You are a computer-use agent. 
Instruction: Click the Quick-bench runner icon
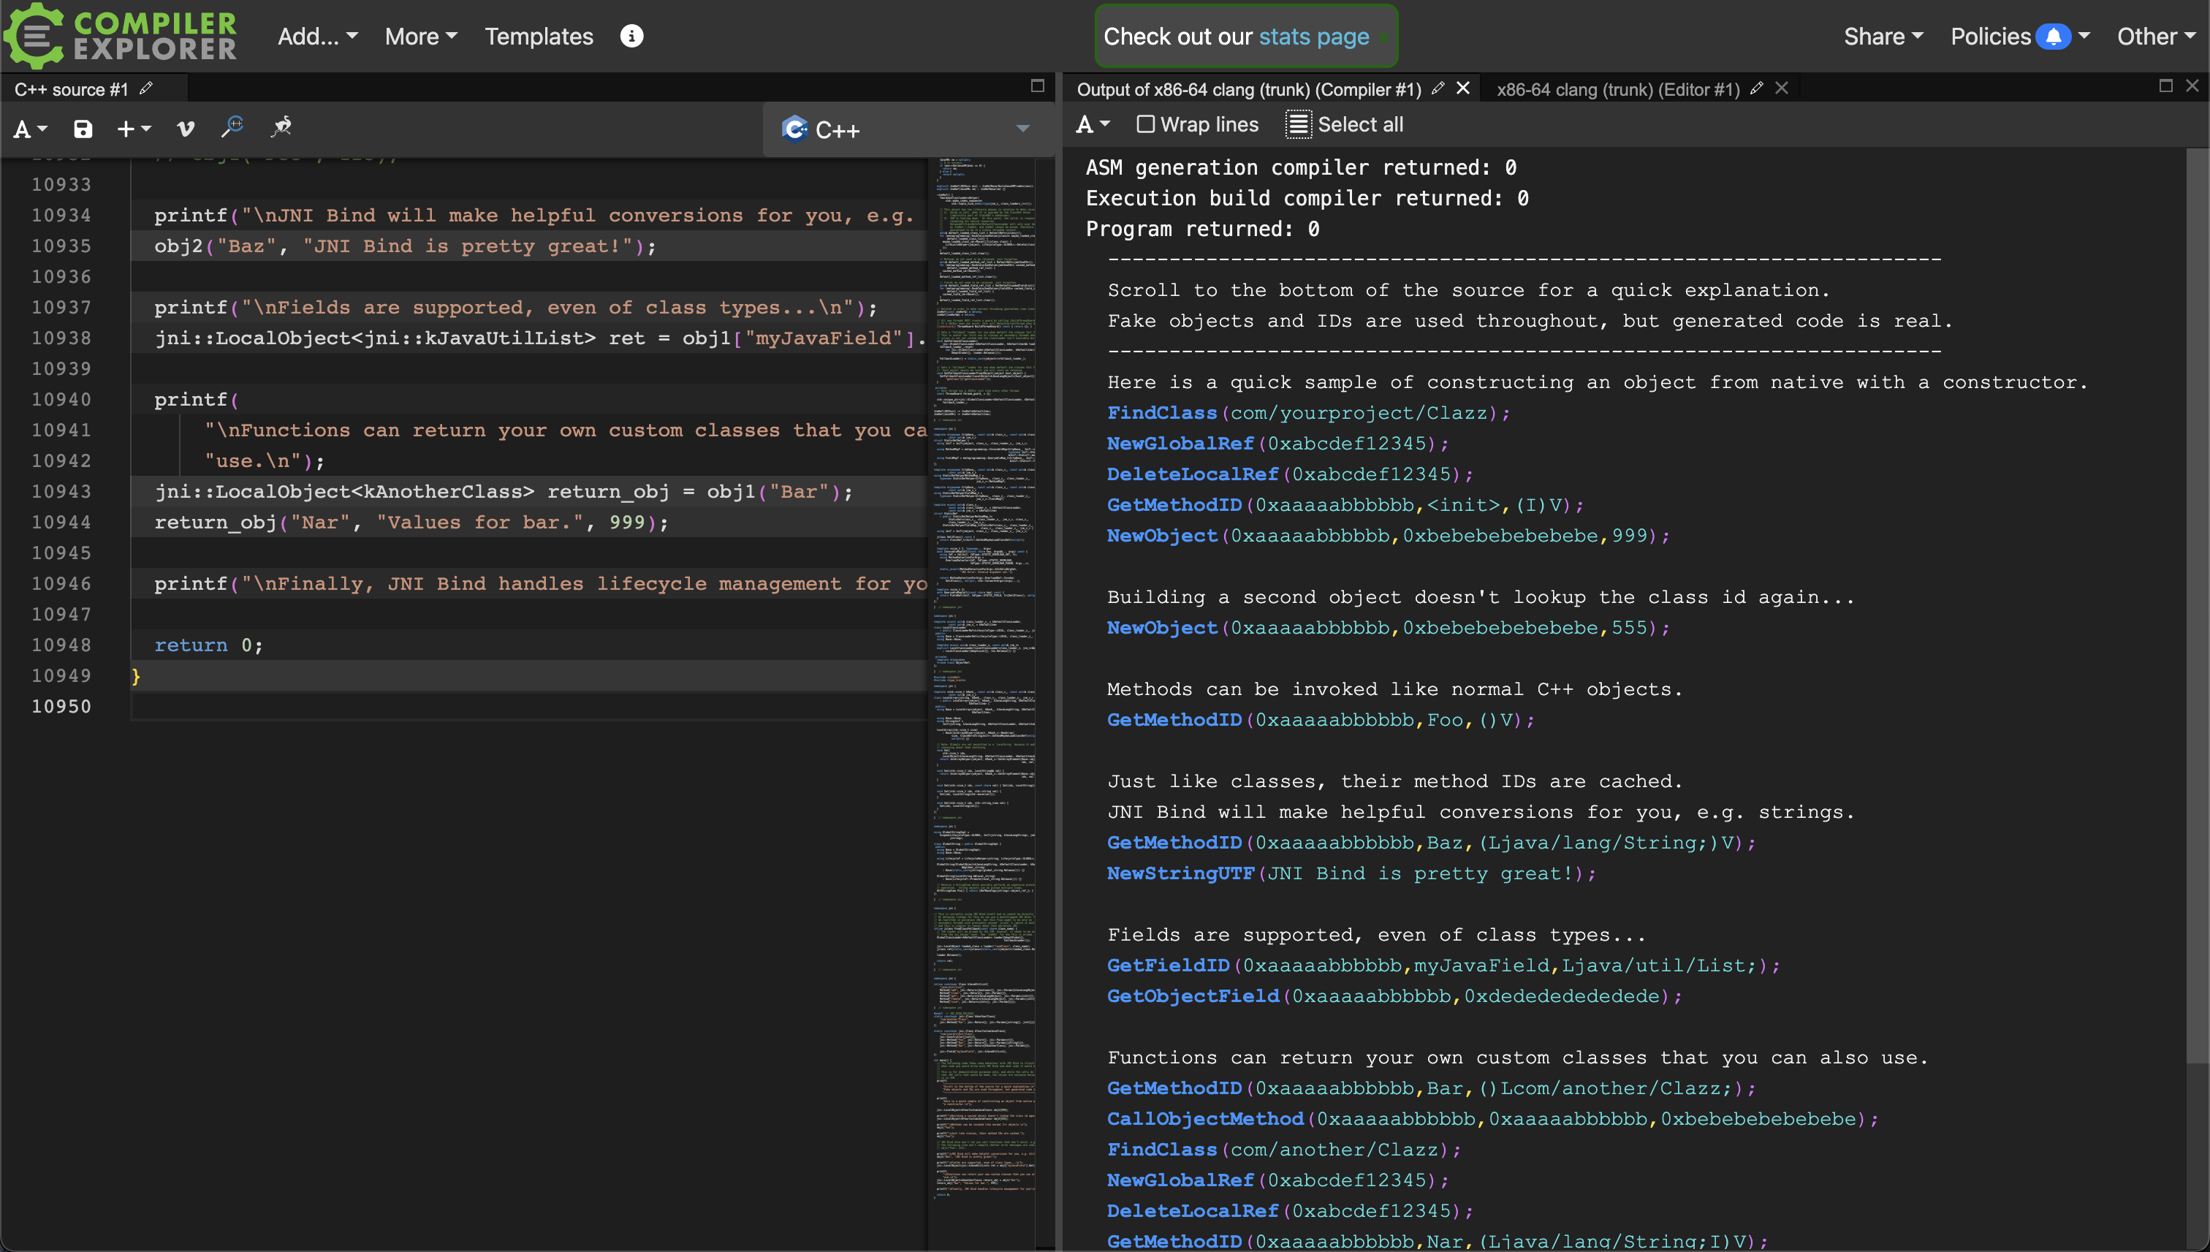pos(281,127)
